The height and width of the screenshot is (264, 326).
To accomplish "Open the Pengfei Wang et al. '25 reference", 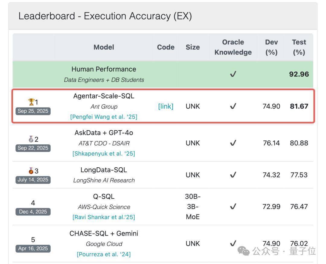I will coord(104,117).
